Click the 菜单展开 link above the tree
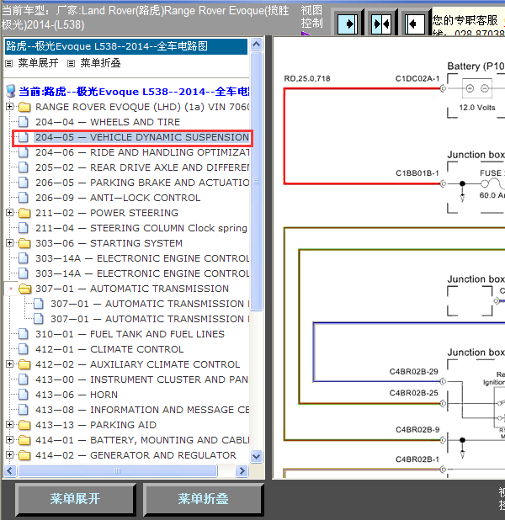Image resolution: width=505 pixels, height=520 pixels. pyautogui.click(x=38, y=63)
